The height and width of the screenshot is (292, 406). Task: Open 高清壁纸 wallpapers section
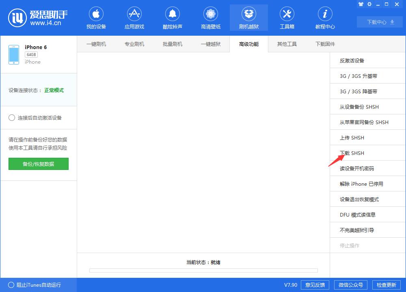point(210,19)
